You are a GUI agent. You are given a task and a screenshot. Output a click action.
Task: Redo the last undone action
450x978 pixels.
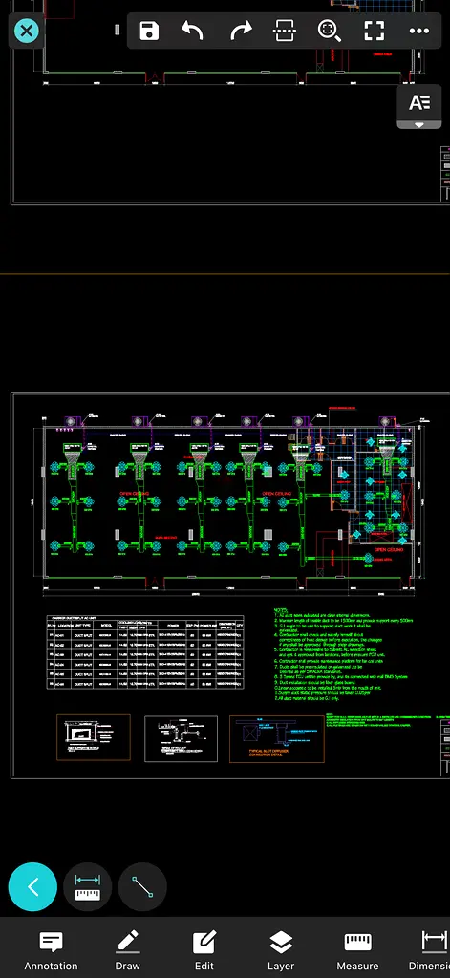[241, 31]
